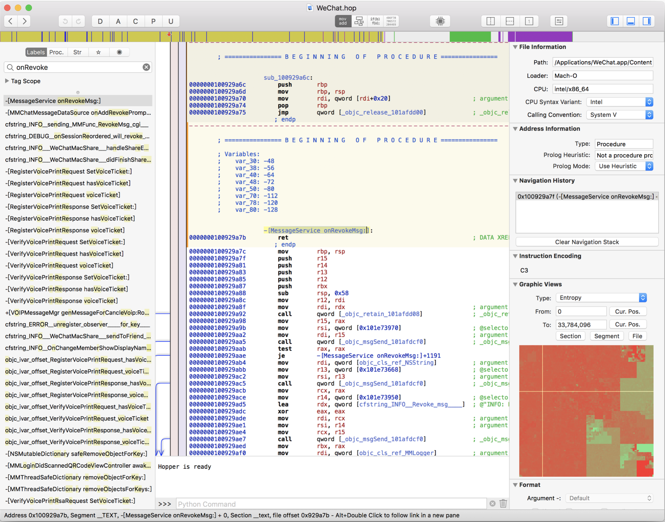Image resolution: width=665 pixels, height=522 pixels.
Task: Click the navigation history entry 0x100929a7f
Action: coord(587,197)
